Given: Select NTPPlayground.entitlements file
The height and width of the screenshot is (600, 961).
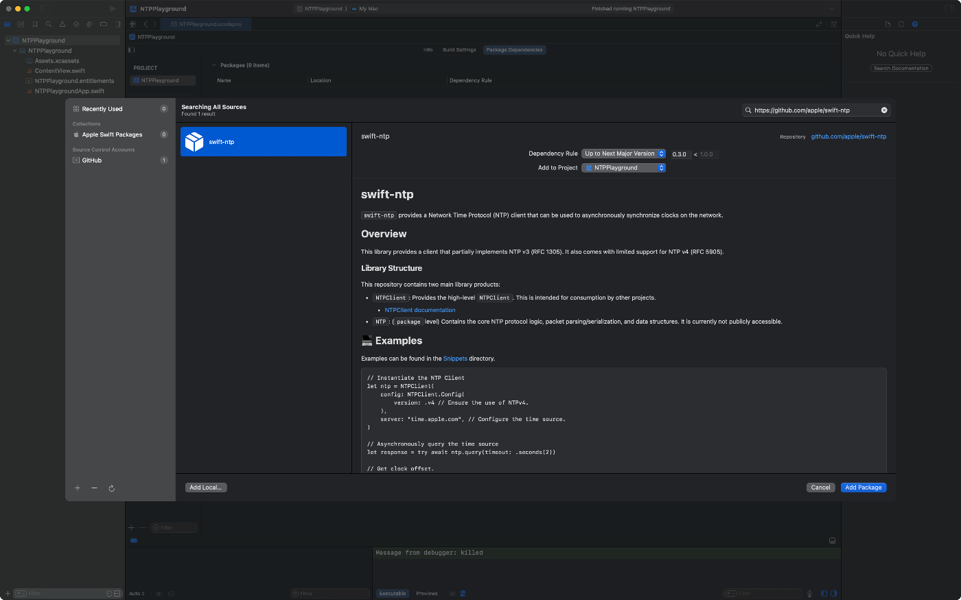Looking at the screenshot, I should point(74,81).
